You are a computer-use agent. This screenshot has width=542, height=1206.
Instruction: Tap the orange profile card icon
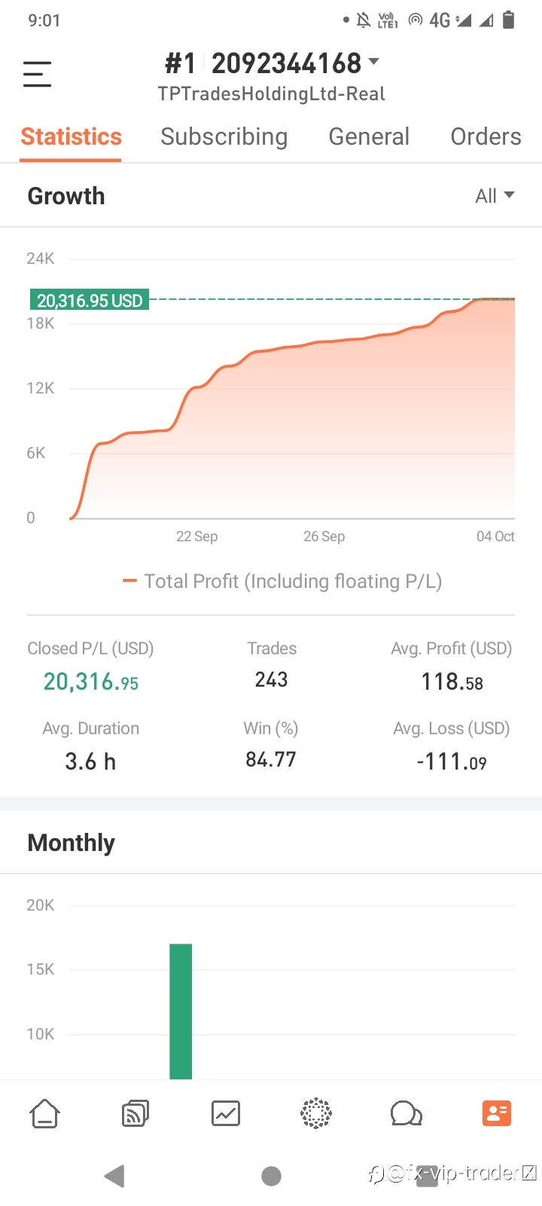(x=497, y=1113)
